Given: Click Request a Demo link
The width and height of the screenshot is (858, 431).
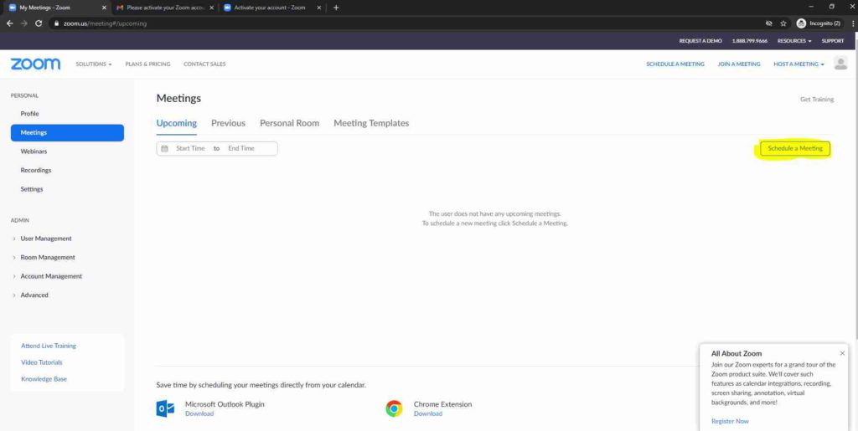Looking at the screenshot, I should click(x=700, y=41).
